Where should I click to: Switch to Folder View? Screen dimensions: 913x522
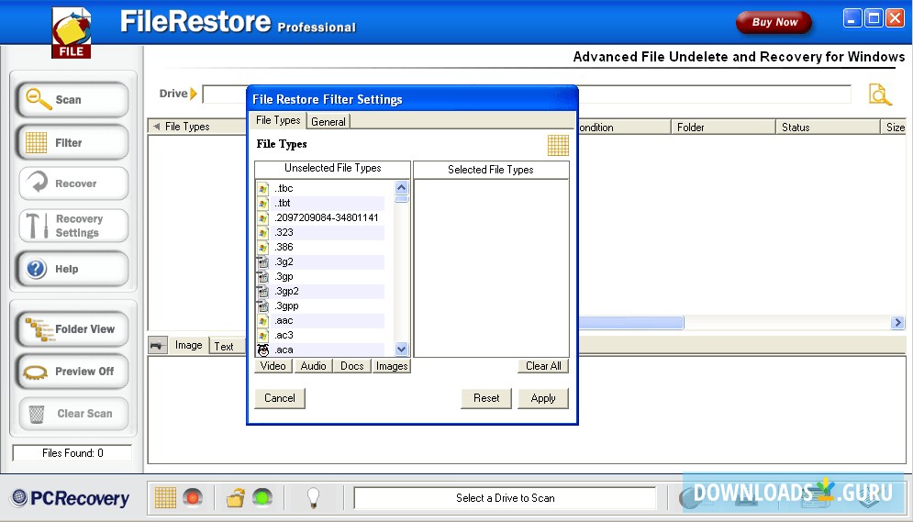point(72,328)
